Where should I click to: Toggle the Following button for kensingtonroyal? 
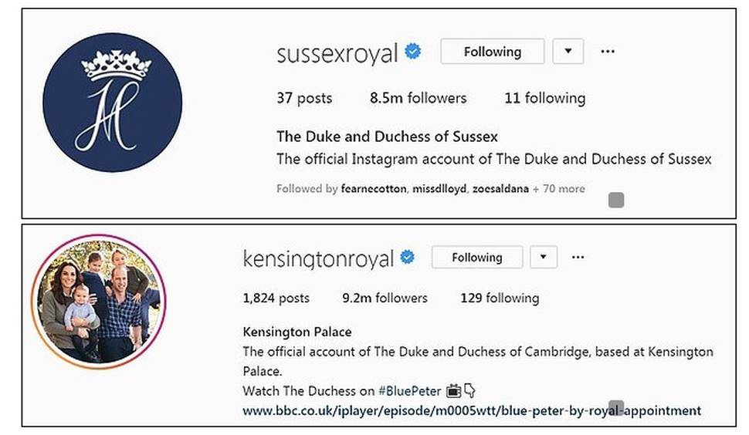click(x=476, y=257)
